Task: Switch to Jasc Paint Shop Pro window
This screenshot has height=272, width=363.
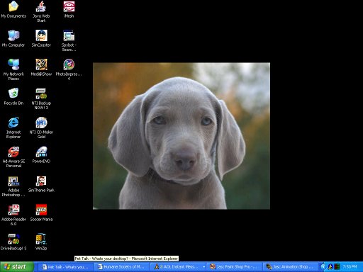Action: [x=235, y=267]
